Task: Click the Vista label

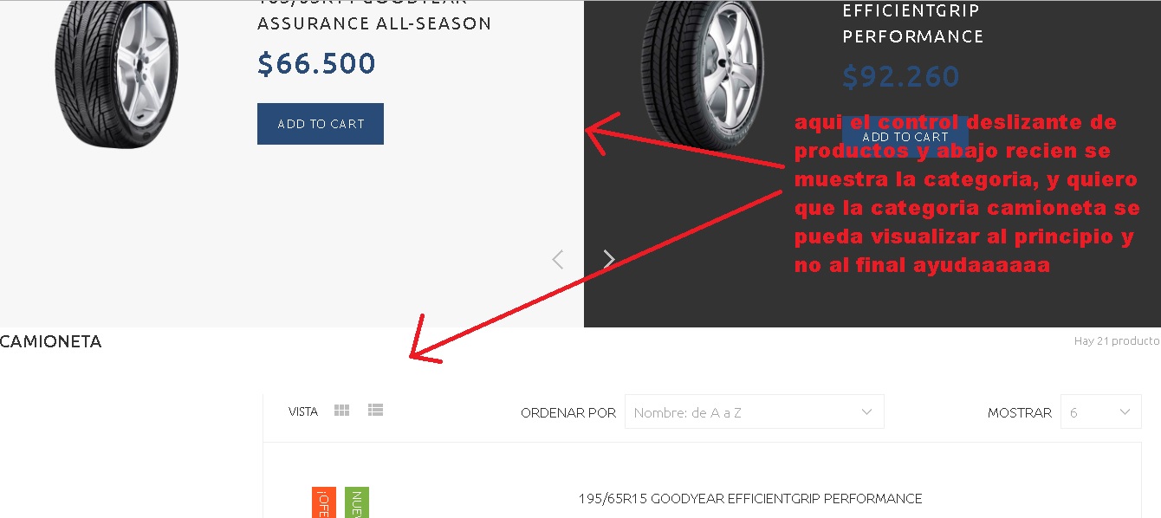Action: click(x=303, y=411)
